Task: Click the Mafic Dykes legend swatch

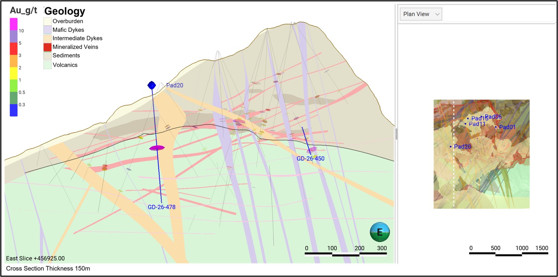Action: pyautogui.click(x=47, y=30)
